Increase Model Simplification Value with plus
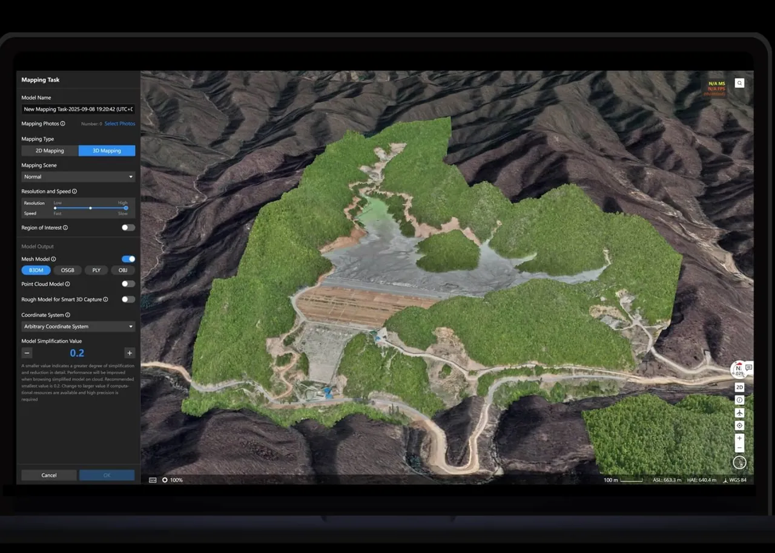Viewport: 775px width, 553px height. (x=129, y=353)
